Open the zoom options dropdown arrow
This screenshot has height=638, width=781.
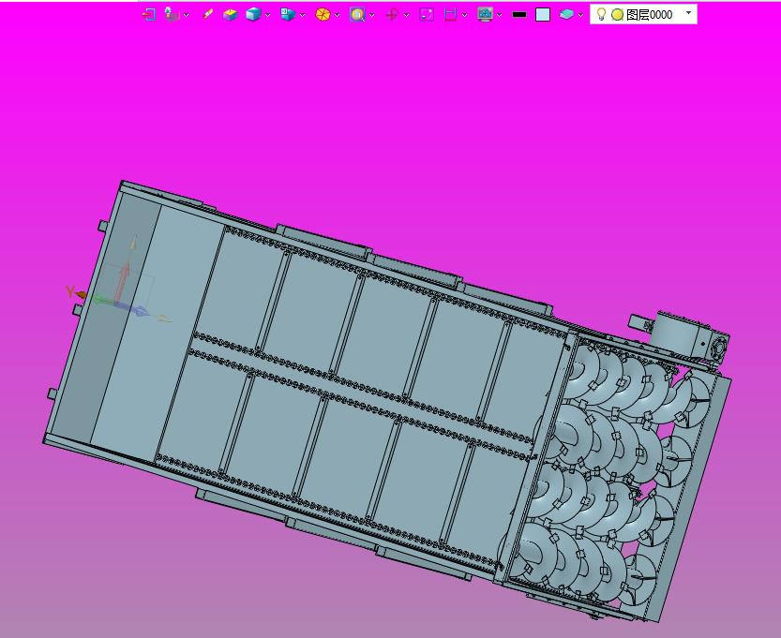[x=371, y=15]
